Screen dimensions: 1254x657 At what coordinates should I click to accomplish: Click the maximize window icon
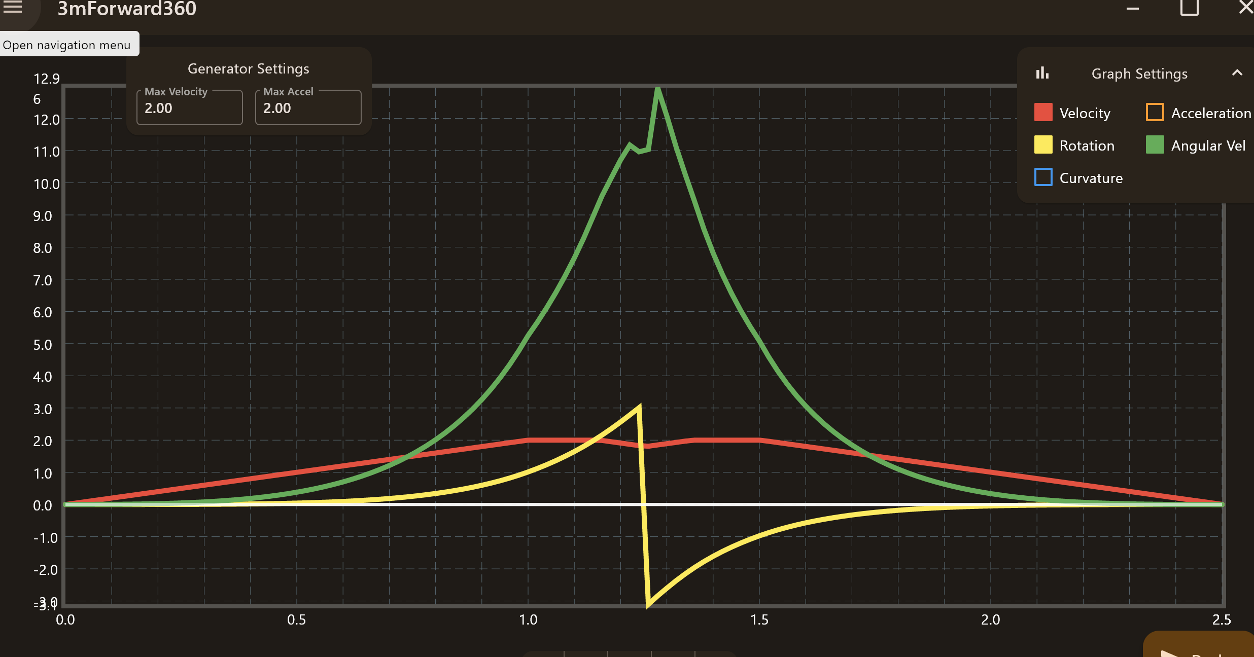coord(1190,8)
